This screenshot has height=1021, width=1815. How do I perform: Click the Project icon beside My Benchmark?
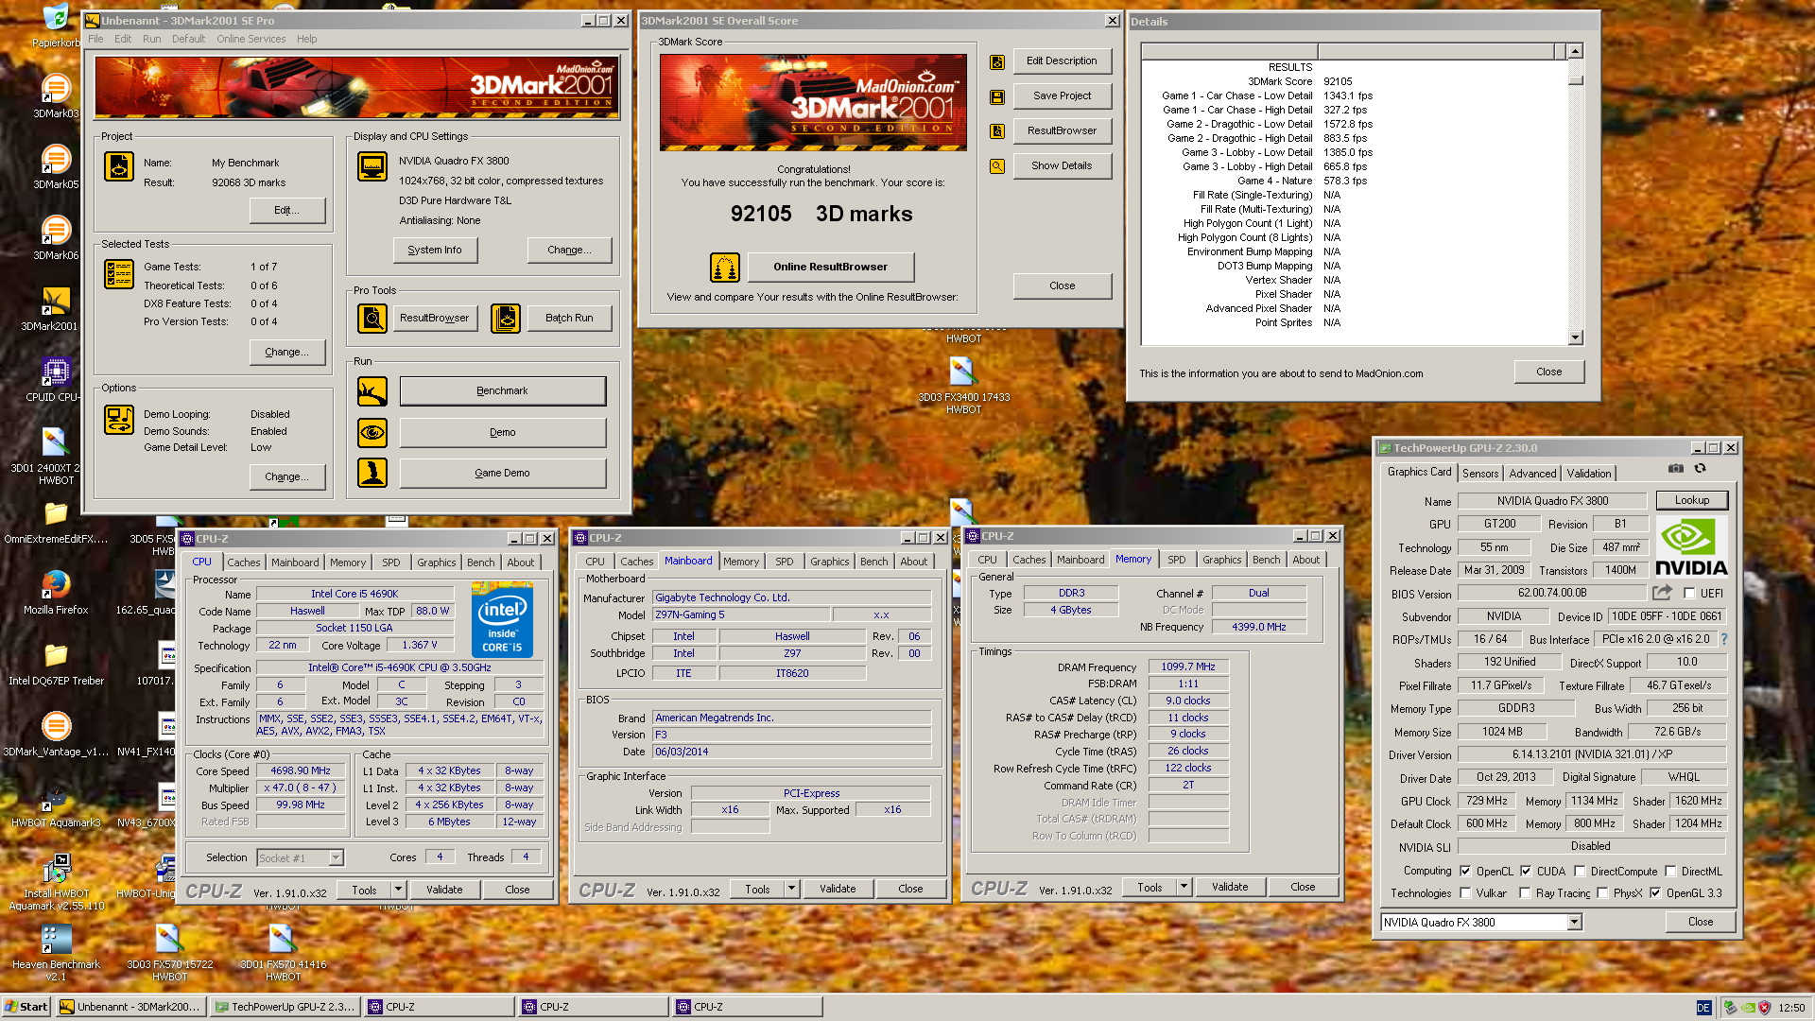pos(119,166)
